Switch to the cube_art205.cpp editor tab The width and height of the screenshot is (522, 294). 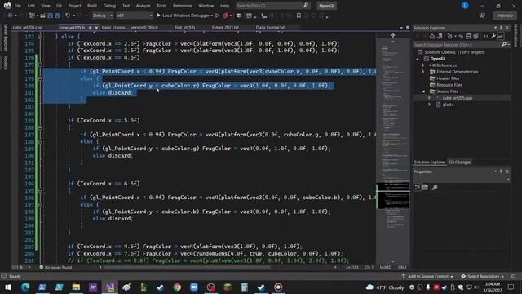point(28,27)
